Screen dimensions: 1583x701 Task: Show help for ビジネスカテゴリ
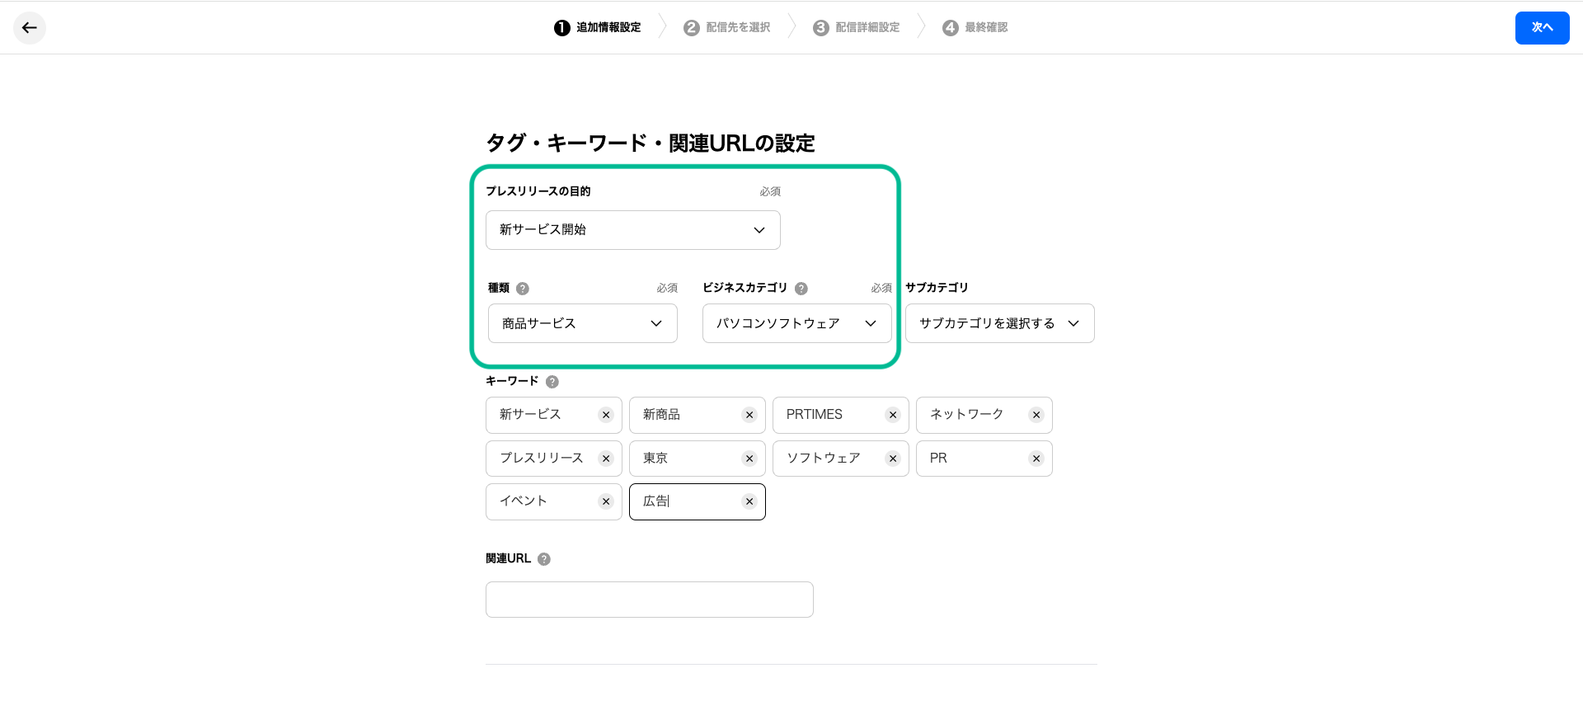(x=801, y=289)
